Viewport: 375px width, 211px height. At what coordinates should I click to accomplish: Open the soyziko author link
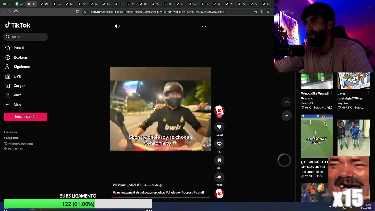click(x=343, y=103)
